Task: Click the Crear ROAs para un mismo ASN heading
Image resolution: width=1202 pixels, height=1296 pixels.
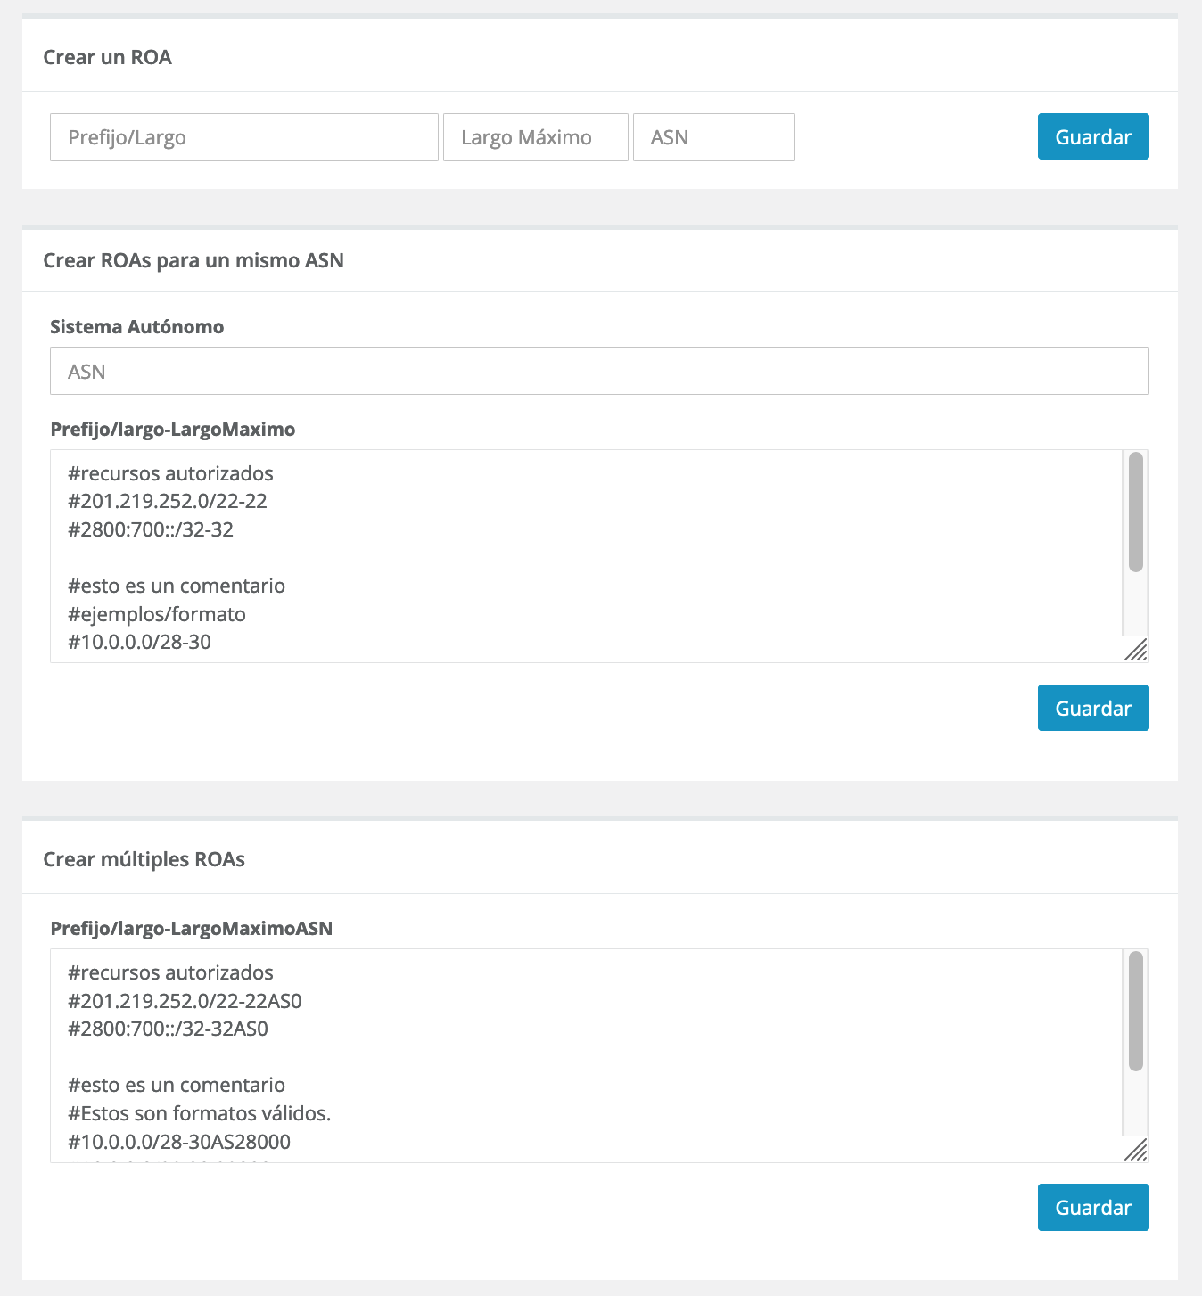Action: click(193, 260)
